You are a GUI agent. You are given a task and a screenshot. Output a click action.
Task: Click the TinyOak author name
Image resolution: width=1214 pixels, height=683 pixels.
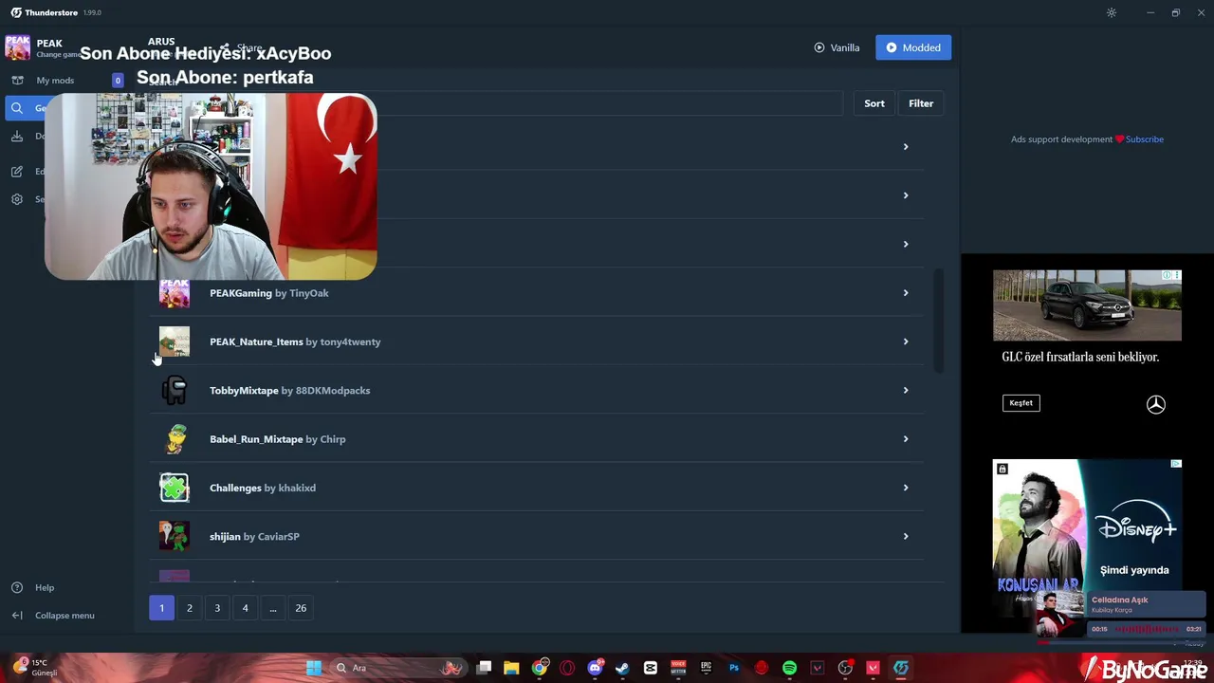pyautogui.click(x=308, y=293)
